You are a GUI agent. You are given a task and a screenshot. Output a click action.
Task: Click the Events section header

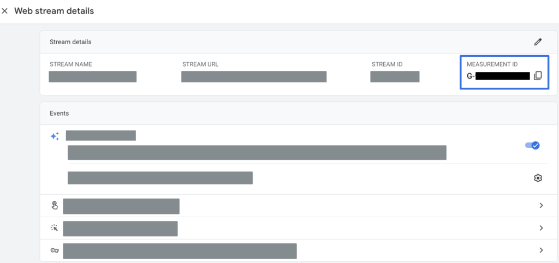point(59,113)
